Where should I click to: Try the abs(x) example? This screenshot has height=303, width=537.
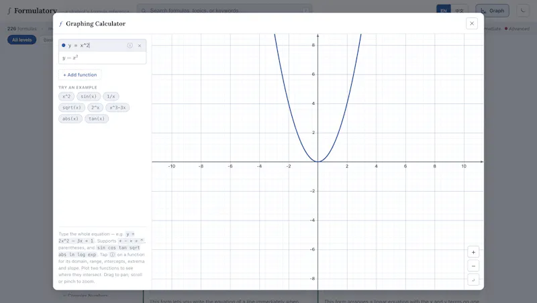click(x=70, y=119)
